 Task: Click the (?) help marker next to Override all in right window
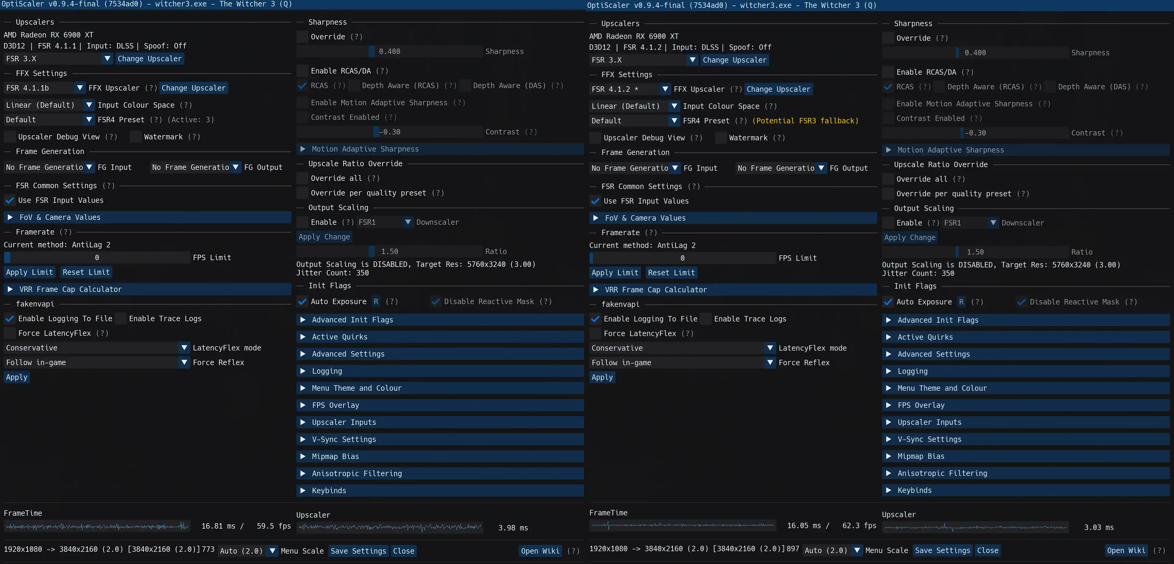[x=959, y=179]
